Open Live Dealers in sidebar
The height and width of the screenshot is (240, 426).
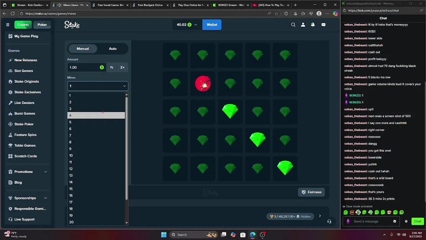(24, 103)
